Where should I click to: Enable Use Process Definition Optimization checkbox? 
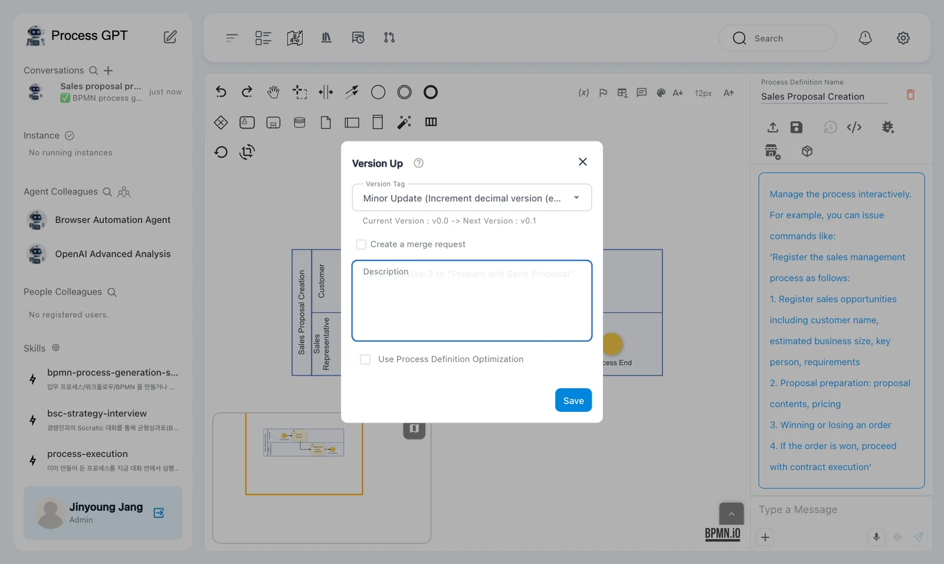(x=365, y=359)
